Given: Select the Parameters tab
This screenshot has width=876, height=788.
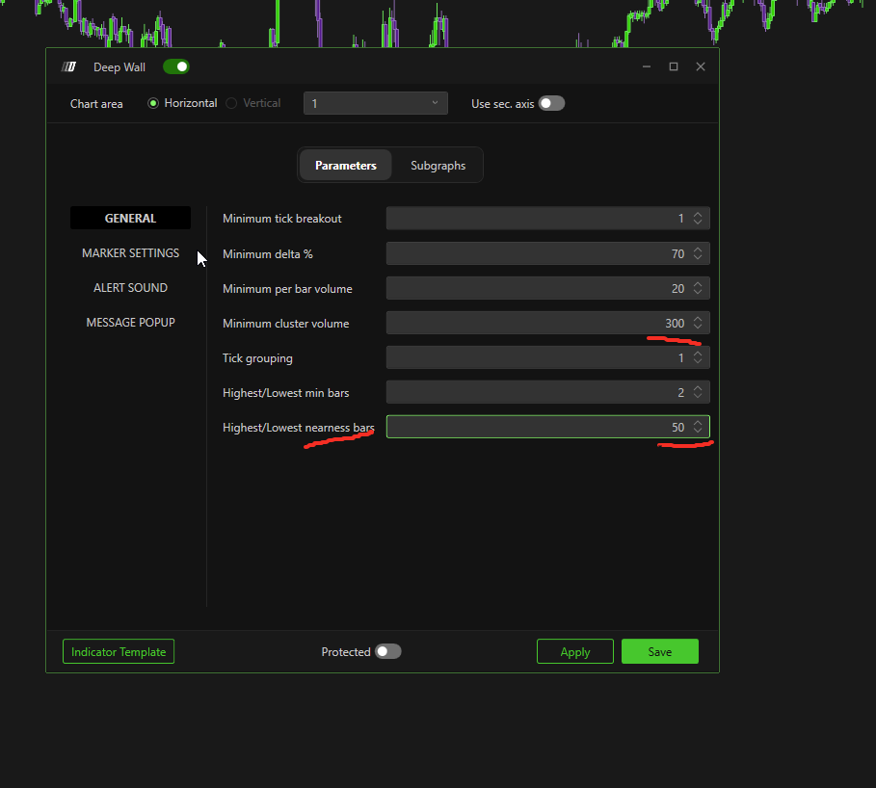Looking at the screenshot, I should pyautogui.click(x=345, y=166).
